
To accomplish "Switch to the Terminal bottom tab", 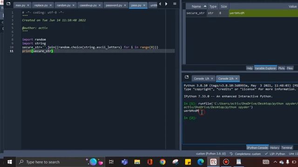I will [x=287, y=148].
